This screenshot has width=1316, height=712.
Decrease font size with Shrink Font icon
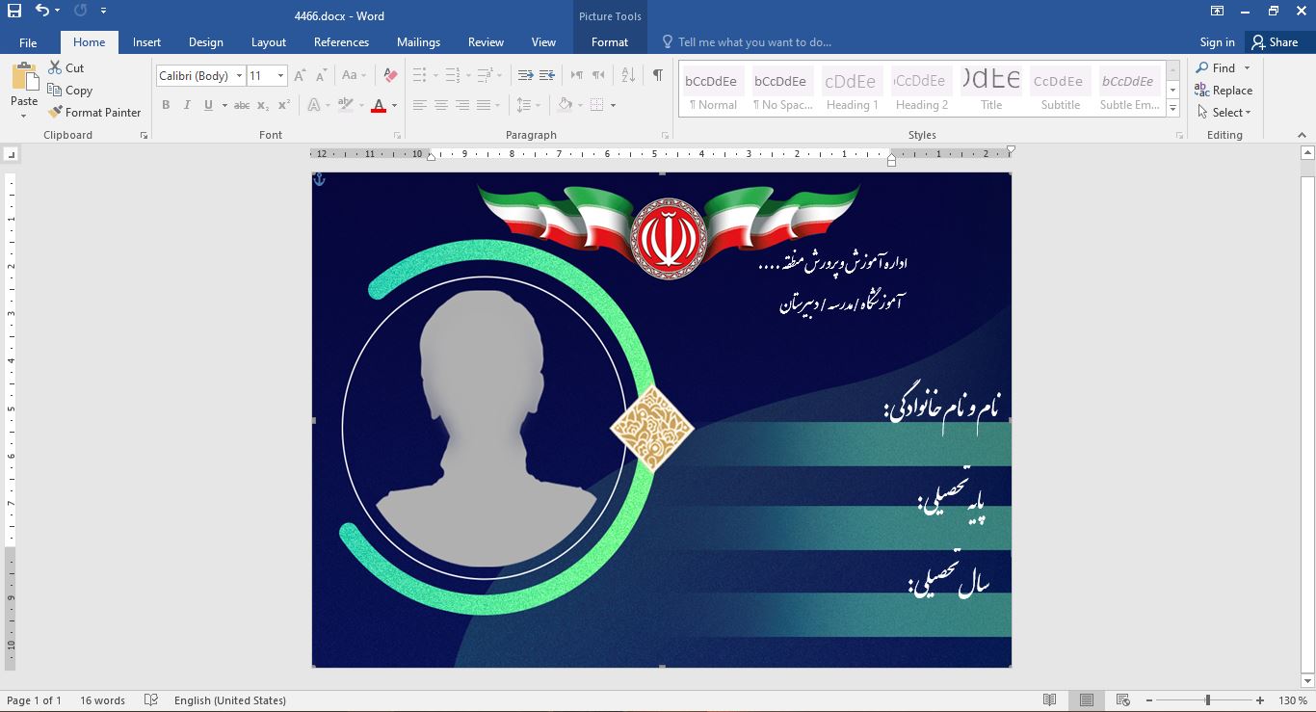coord(321,75)
